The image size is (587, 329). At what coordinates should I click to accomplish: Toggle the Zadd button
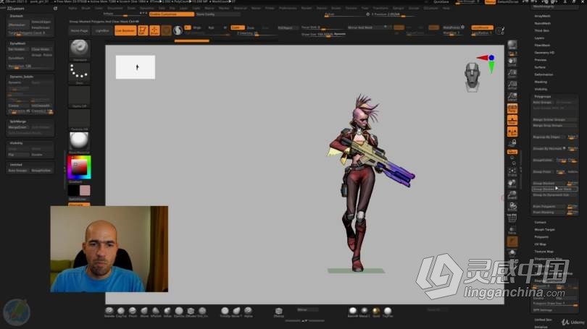point(238,27)
